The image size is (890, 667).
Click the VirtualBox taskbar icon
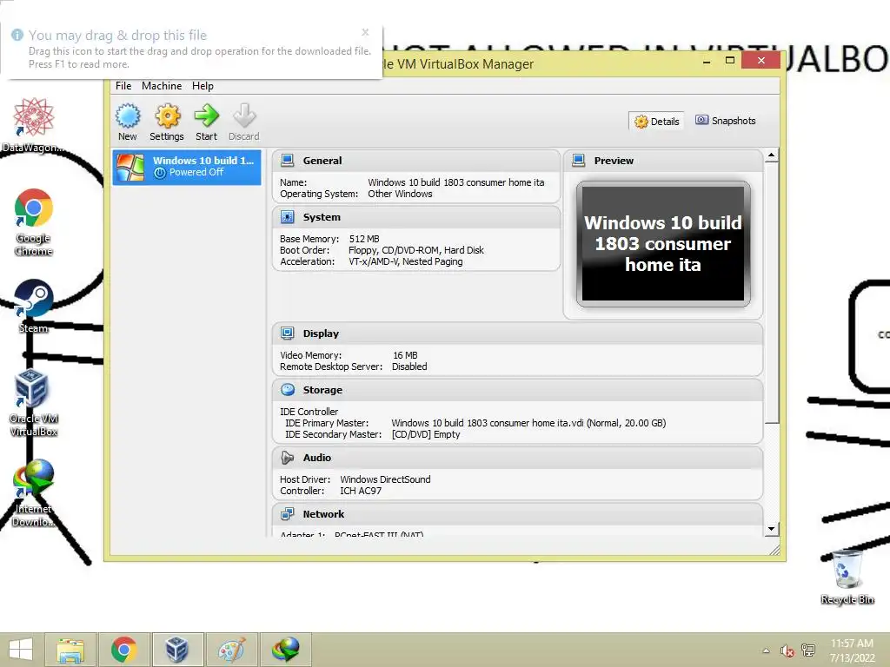[177, 650]
